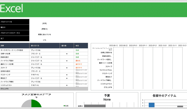Select the 完了 label cell in black header
This screenshot has height=109, width=187.
15,39
